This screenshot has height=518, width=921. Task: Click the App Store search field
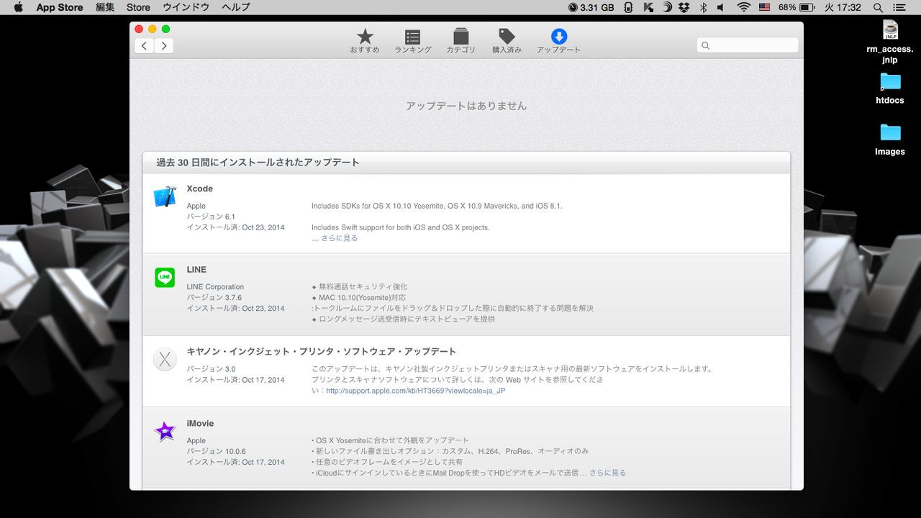(748, 45)
